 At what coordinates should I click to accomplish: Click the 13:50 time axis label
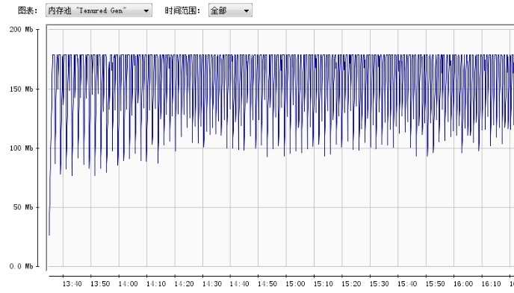point(100,284)
